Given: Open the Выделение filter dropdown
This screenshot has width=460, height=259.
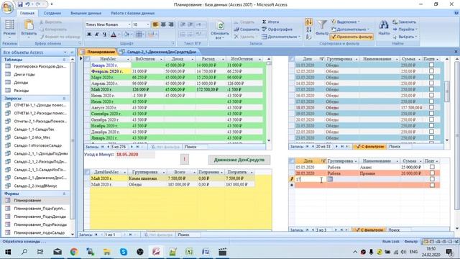Looking at the screenshot, I should point(346,22).
